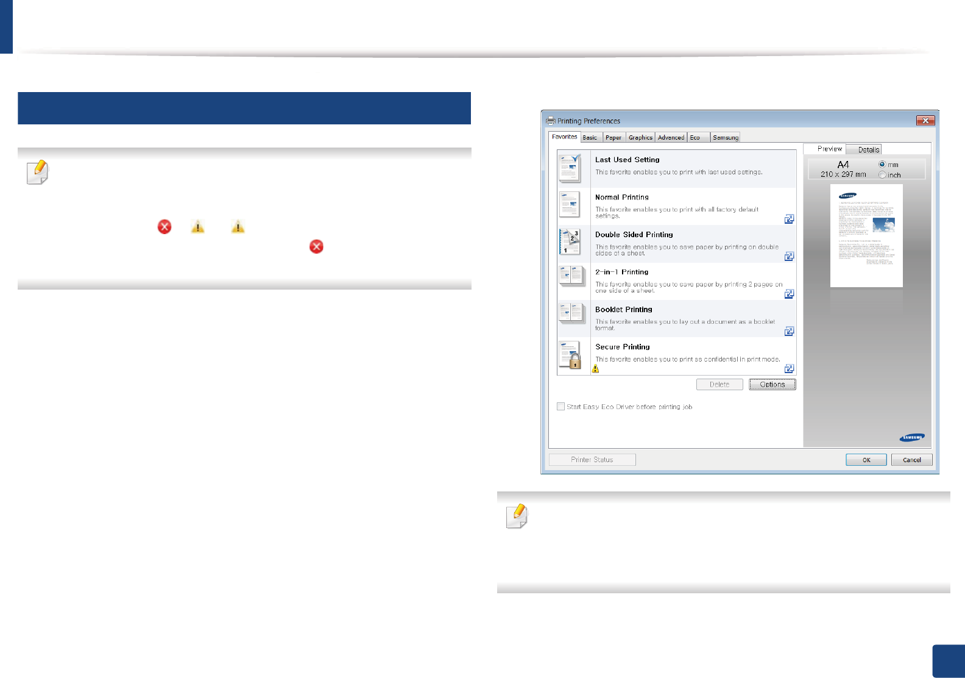Viewport: 965px width, 678px height.
Task: Open the Paper tab
Action: point(613,138)
